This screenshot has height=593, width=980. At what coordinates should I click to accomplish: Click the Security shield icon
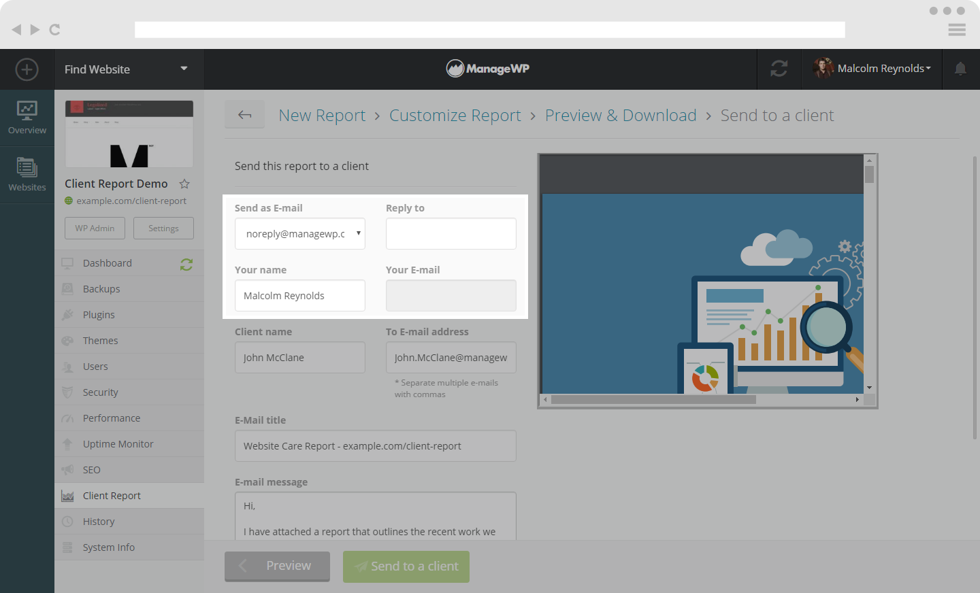[67, 392]
